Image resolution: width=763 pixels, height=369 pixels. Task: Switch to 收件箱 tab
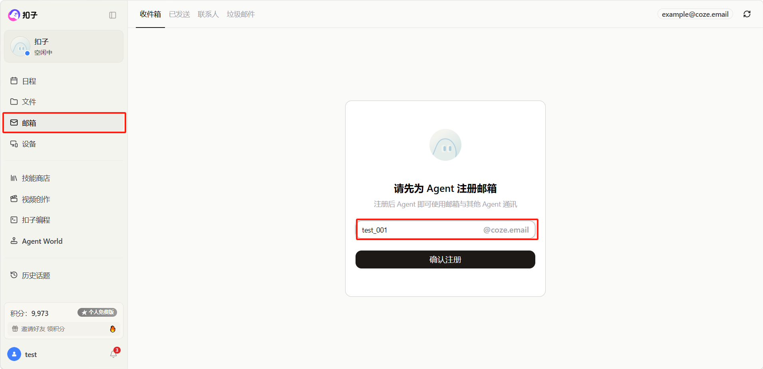pyautogui.click(x=150, y=14)
